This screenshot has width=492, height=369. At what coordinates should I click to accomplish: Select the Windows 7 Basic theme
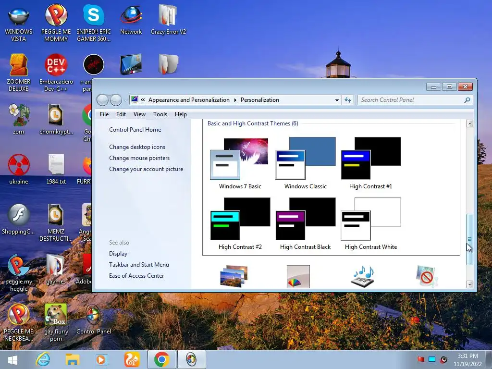tap(240, 163)
